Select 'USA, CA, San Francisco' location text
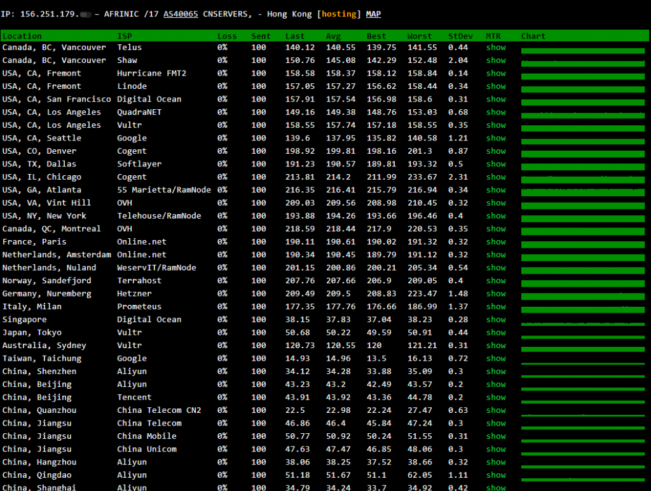 57,99
